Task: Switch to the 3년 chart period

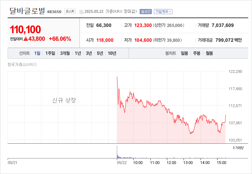Action: [x=89, y=53]
